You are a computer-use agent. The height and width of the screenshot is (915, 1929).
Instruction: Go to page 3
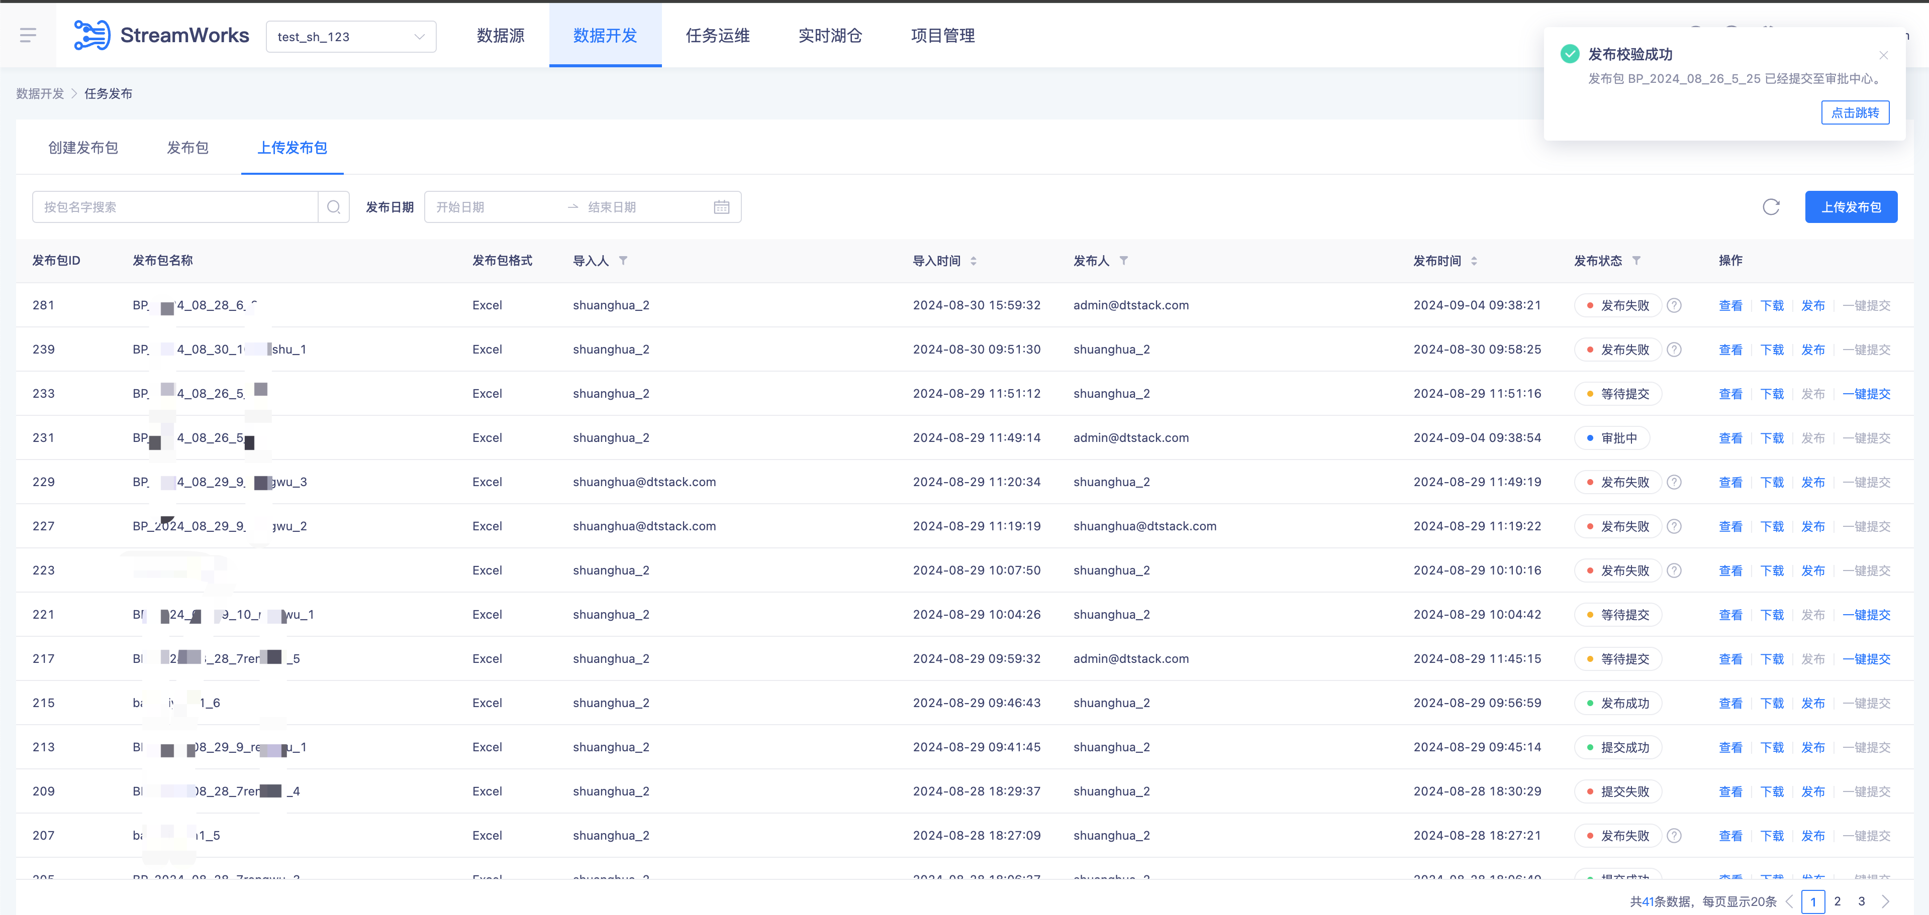pyautogui.click(x=1861, y=901)
